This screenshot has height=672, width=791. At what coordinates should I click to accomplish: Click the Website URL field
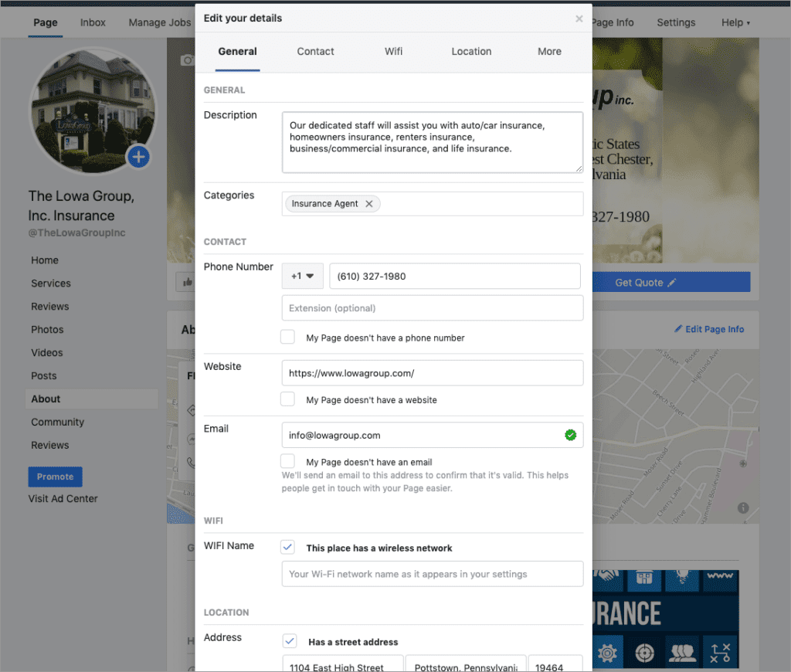[433, 373]
